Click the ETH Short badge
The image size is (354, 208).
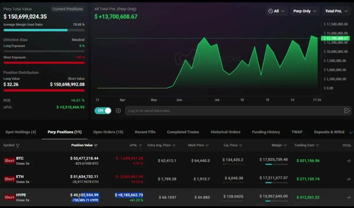pyautogui.click(x=9, y=179)
